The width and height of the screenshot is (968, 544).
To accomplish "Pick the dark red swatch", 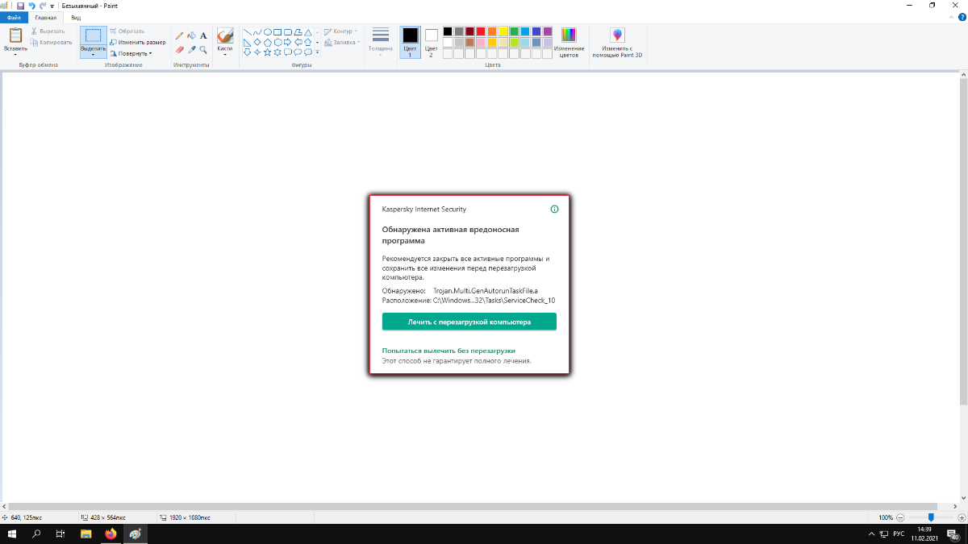I will pos(469,31).
